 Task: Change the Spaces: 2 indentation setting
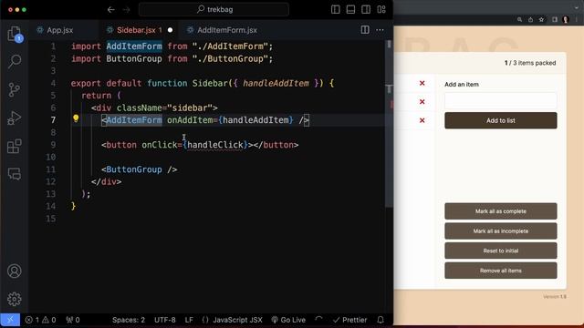(x=129, y=320)
